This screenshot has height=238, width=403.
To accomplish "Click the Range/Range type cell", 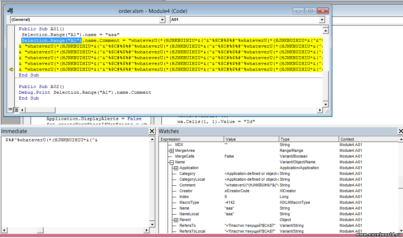I will [x=292, y=151].
